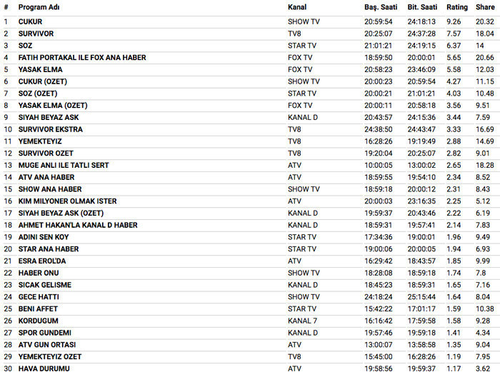This screenshot has width=500, height=372.
Task: Open the SURVIVOR program entry
Action: (36, 34)
